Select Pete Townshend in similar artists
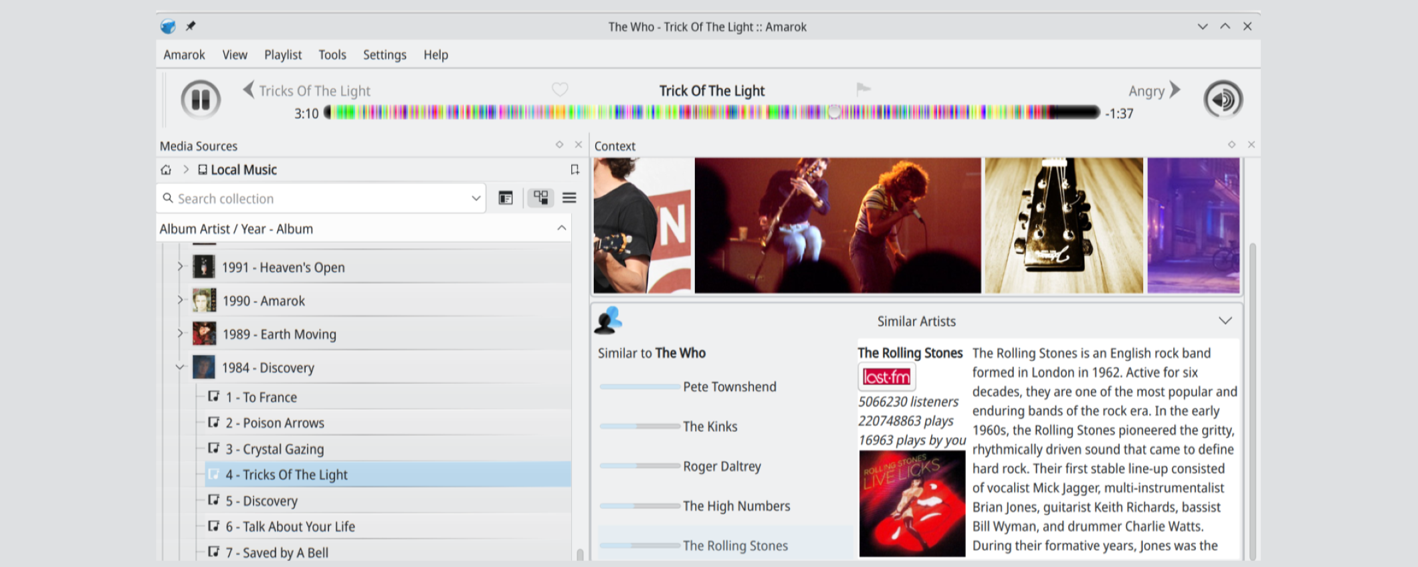The image size is (1418, 567). tap(729, 387)
